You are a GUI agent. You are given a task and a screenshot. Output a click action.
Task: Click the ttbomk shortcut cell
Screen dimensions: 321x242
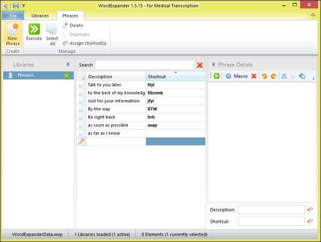175,93
